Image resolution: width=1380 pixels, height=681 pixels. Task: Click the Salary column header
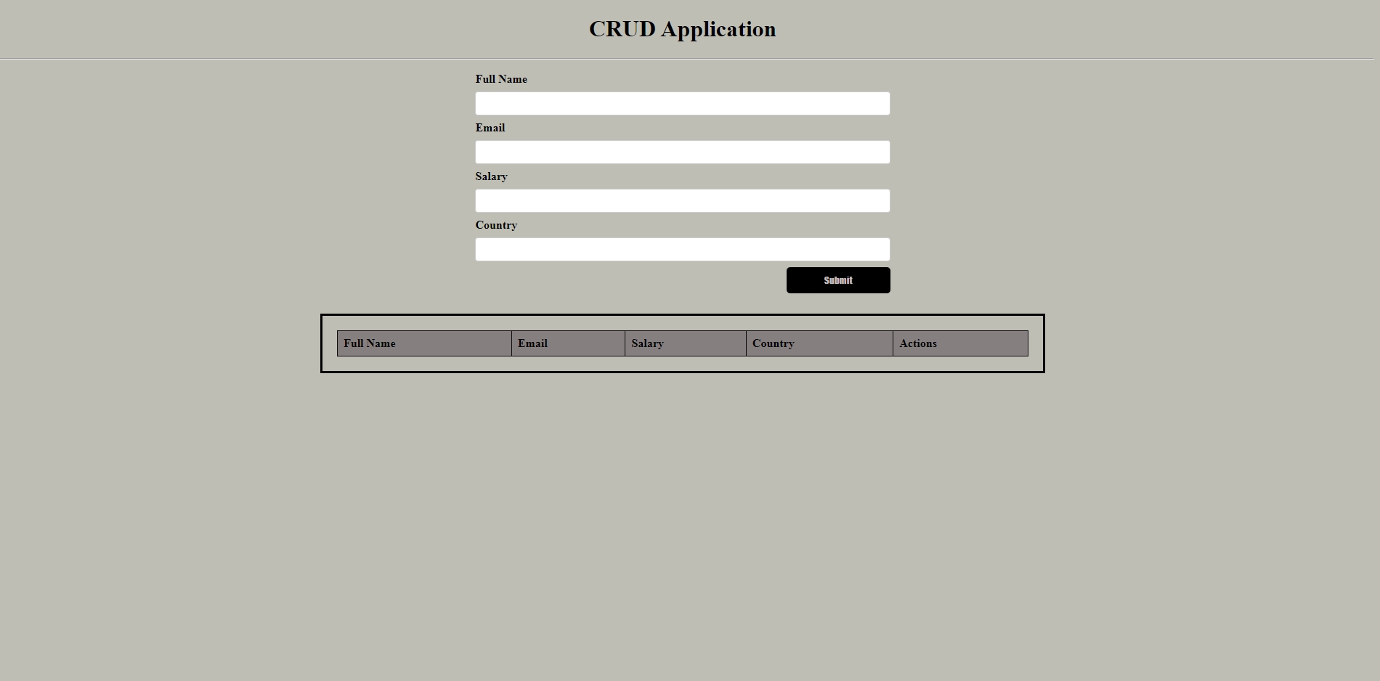(686, 343)
